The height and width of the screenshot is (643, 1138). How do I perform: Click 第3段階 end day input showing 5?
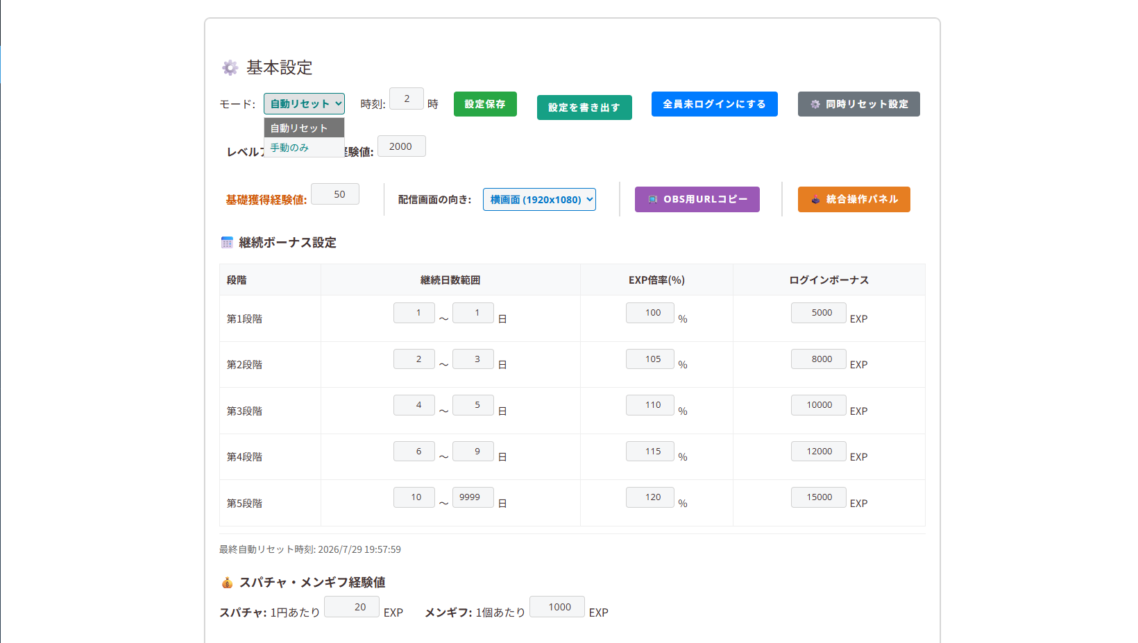(x=473, y=405)
